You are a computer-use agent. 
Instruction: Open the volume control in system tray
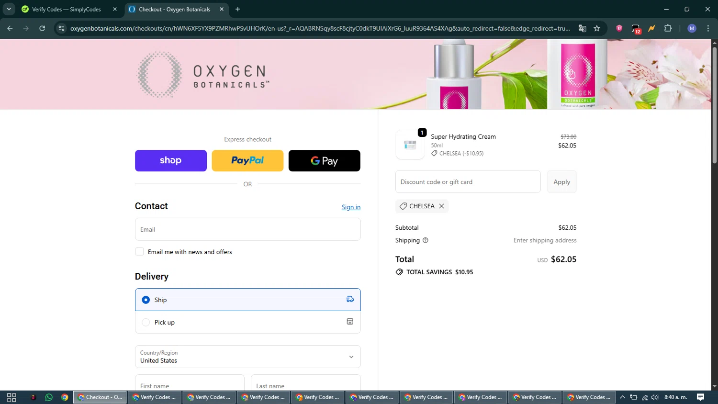pyautogui.click(x=655, y=397)
